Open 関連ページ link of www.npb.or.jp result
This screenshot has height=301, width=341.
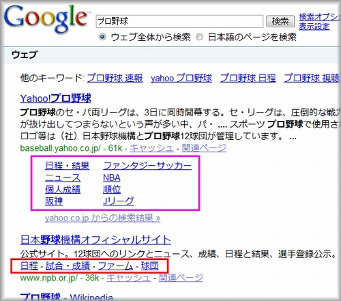(x=181, y=278)
